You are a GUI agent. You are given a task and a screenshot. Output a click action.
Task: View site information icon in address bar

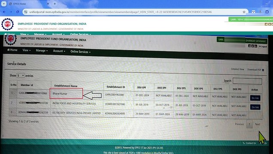point(26,12)
